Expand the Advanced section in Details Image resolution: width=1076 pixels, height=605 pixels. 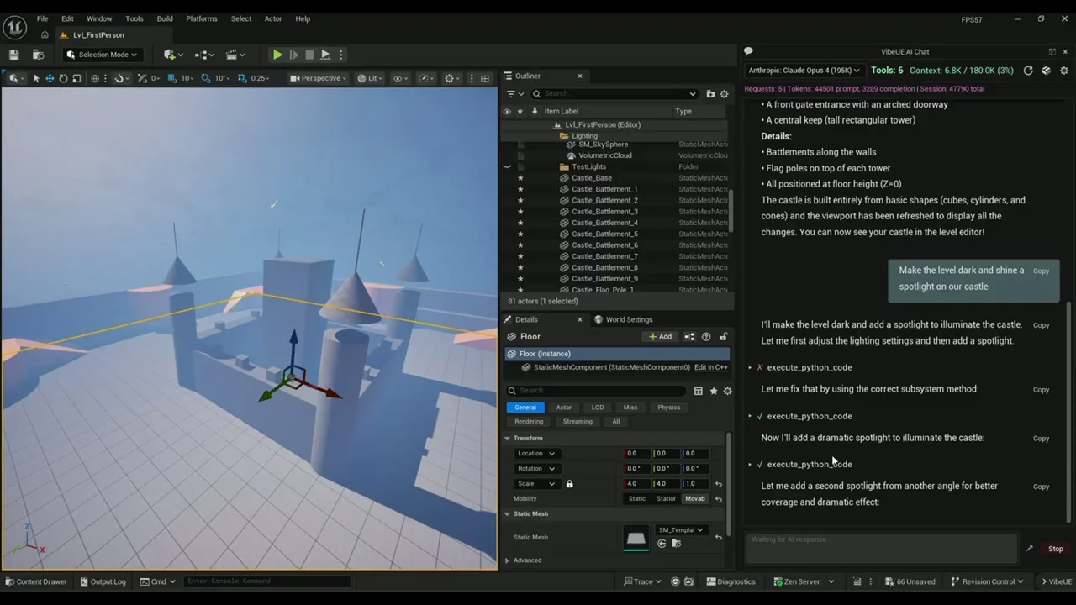[527, 560]
